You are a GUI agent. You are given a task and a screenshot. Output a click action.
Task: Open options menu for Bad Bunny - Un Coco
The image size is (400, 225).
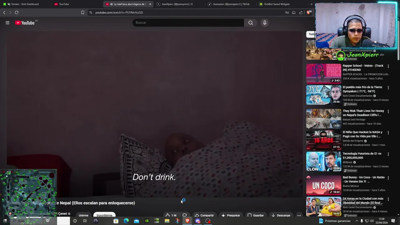pos(388,178)
